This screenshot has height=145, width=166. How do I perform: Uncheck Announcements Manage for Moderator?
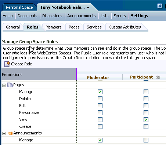coord(100,140)
